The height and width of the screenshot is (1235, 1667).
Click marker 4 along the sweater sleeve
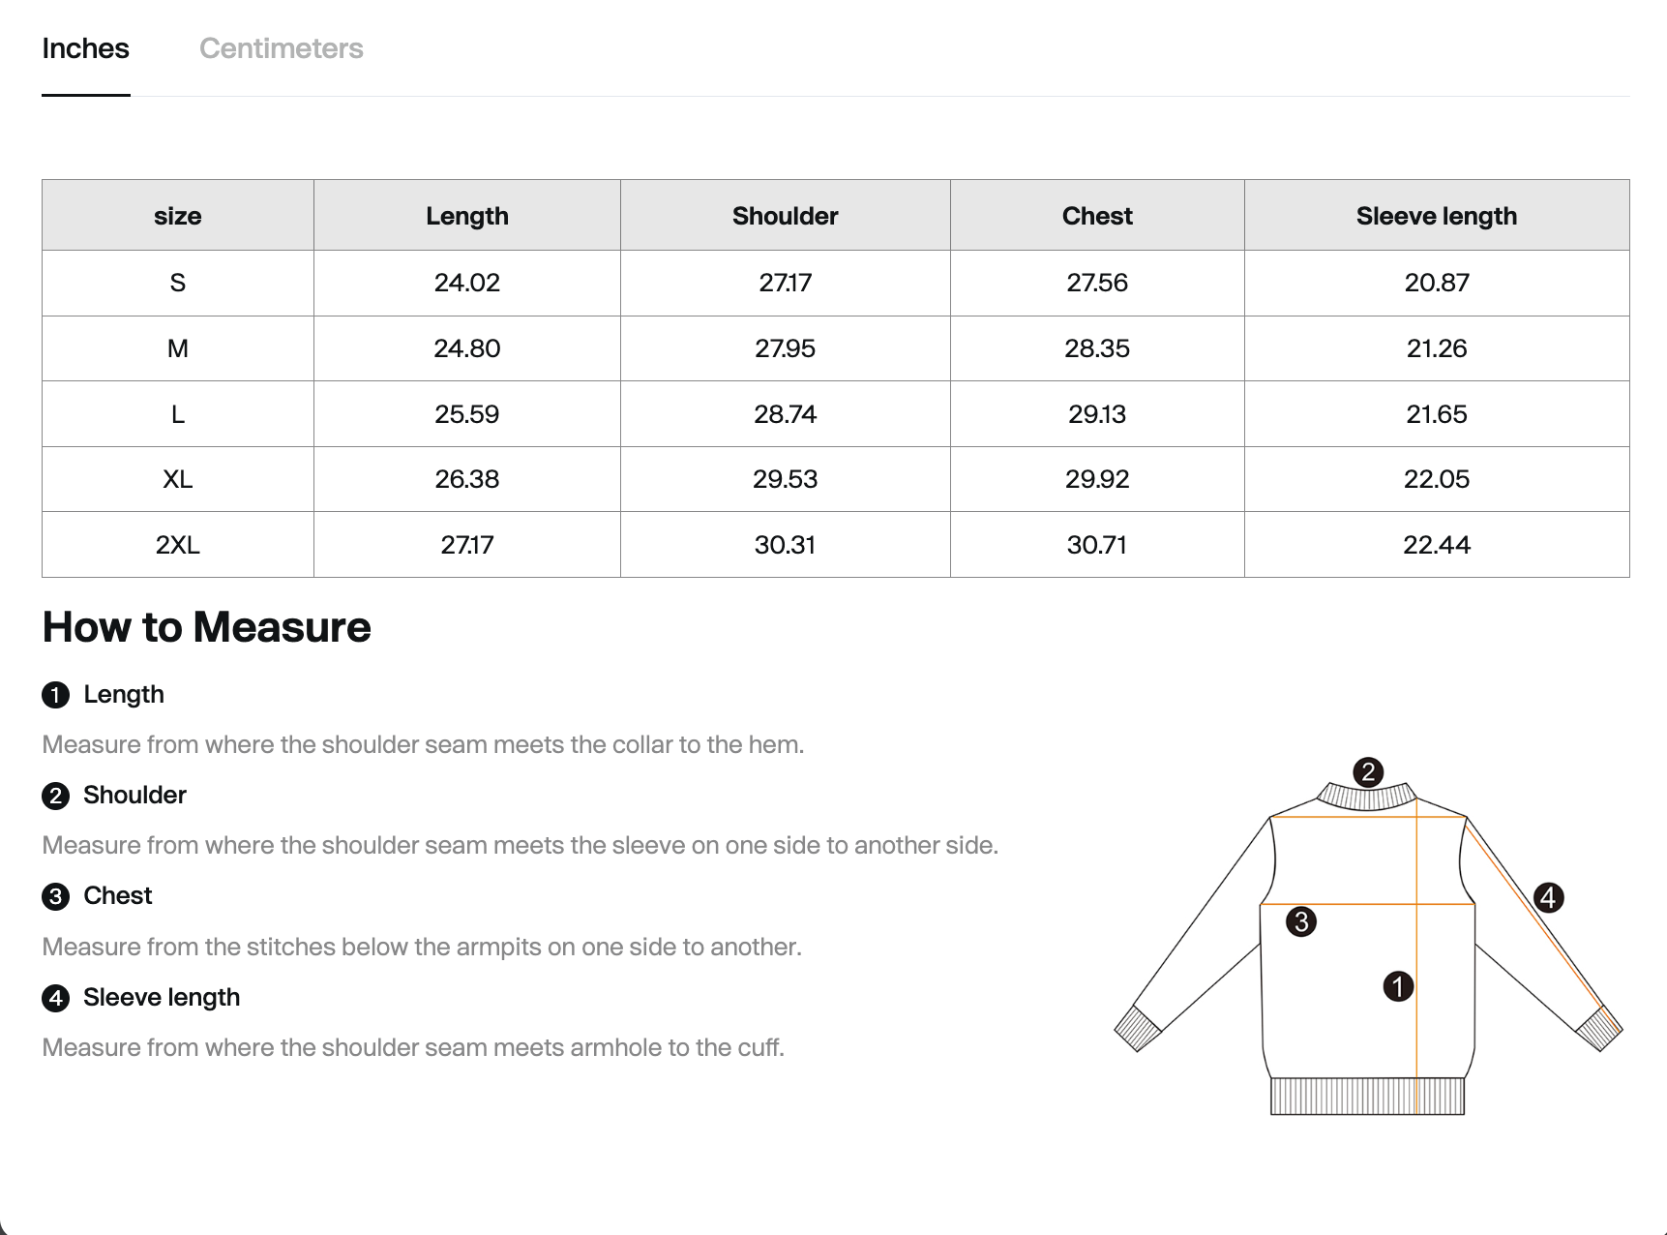pyautogui.click(x=1549, y=897)
